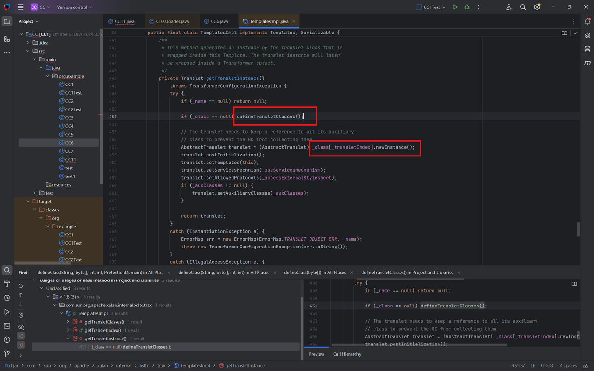
Task: Collapse the target folder in project tree
Action: 28,202
